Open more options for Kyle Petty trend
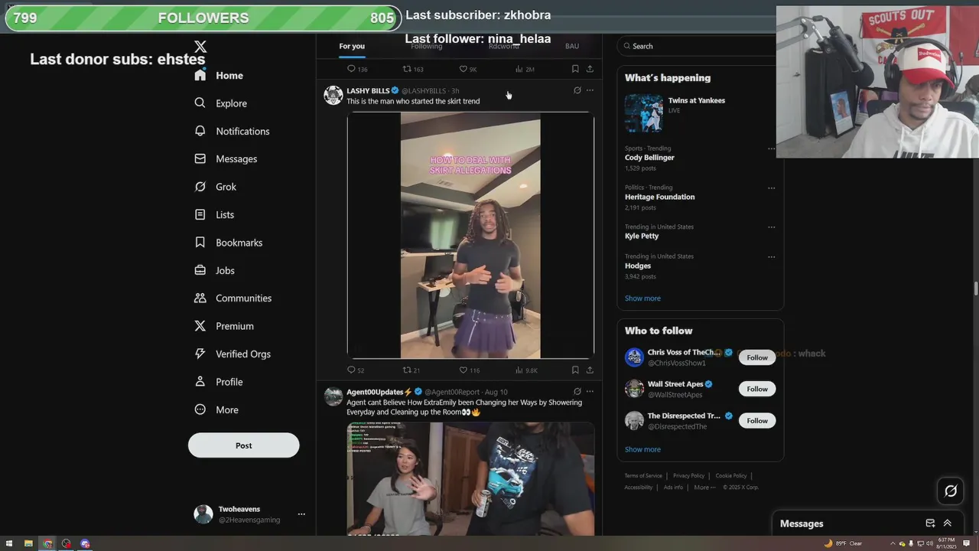This screenshot has height=551, width=979. [x=771, y=227]
